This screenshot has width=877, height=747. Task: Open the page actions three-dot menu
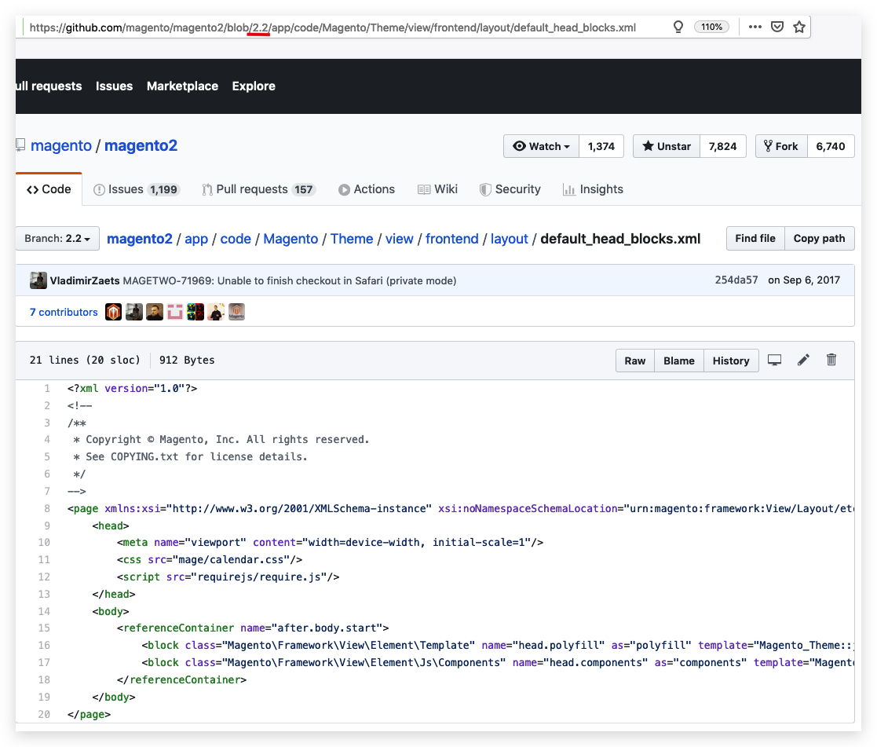pyautogui.click(x=755, y=27)
